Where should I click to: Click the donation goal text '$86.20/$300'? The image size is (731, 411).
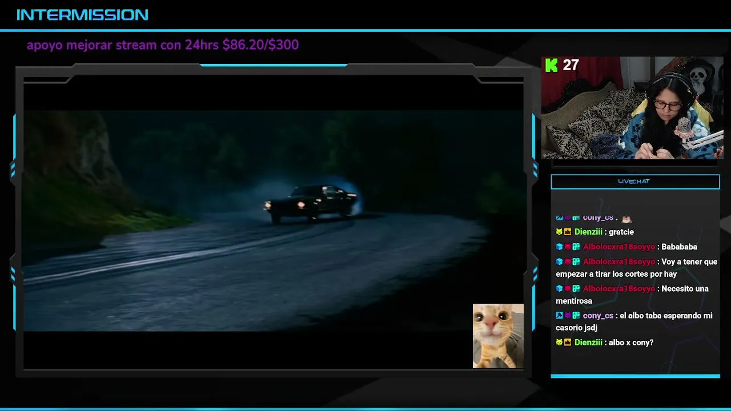(260, 45)
